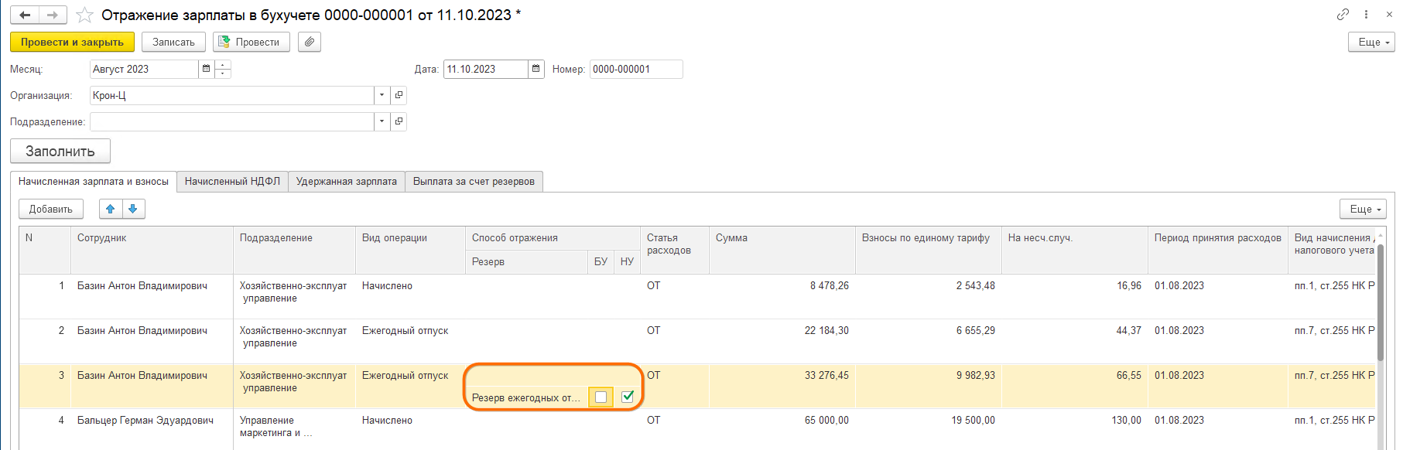
Task: Move row down with blue arrow
Action: pyautogui.click(x=133, y=209)
